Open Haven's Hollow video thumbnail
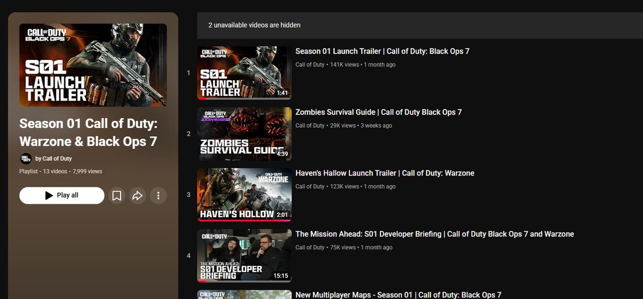The height and width of the screenshot is (299, 643). tap(244, 195)
